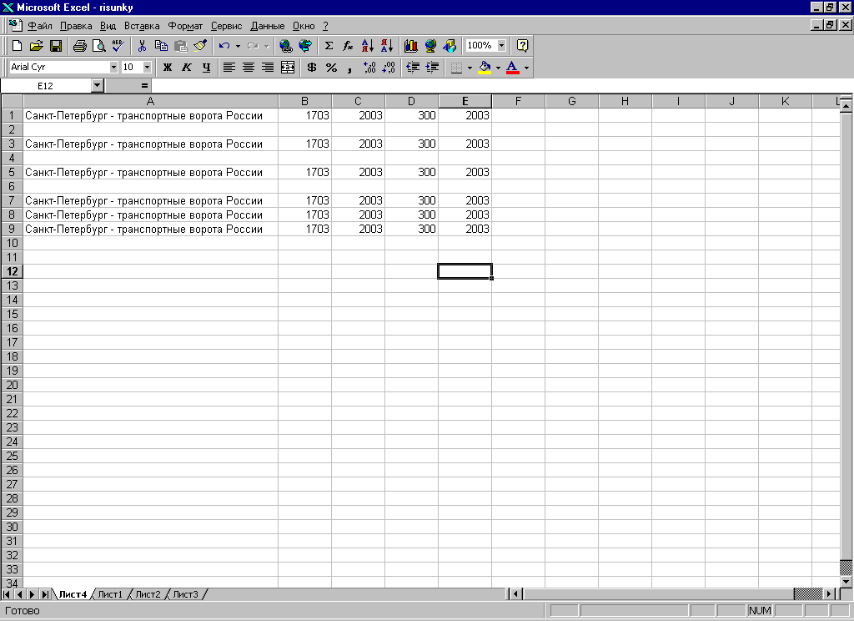Open the Function Wizard fx icon

click(348, 46)
